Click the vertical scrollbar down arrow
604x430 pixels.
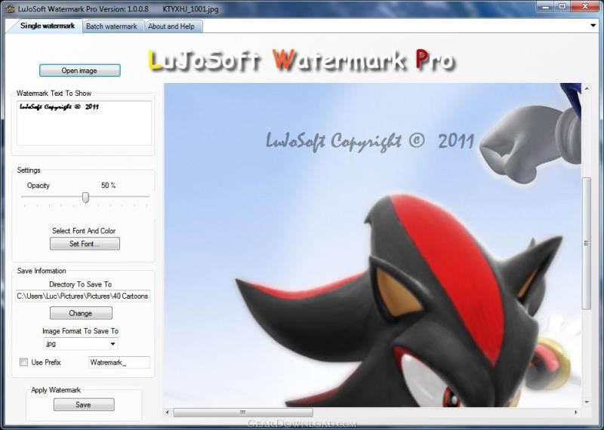click(587, 402)
